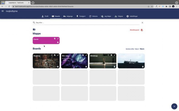Sort boards by Navn

point(142,49)
